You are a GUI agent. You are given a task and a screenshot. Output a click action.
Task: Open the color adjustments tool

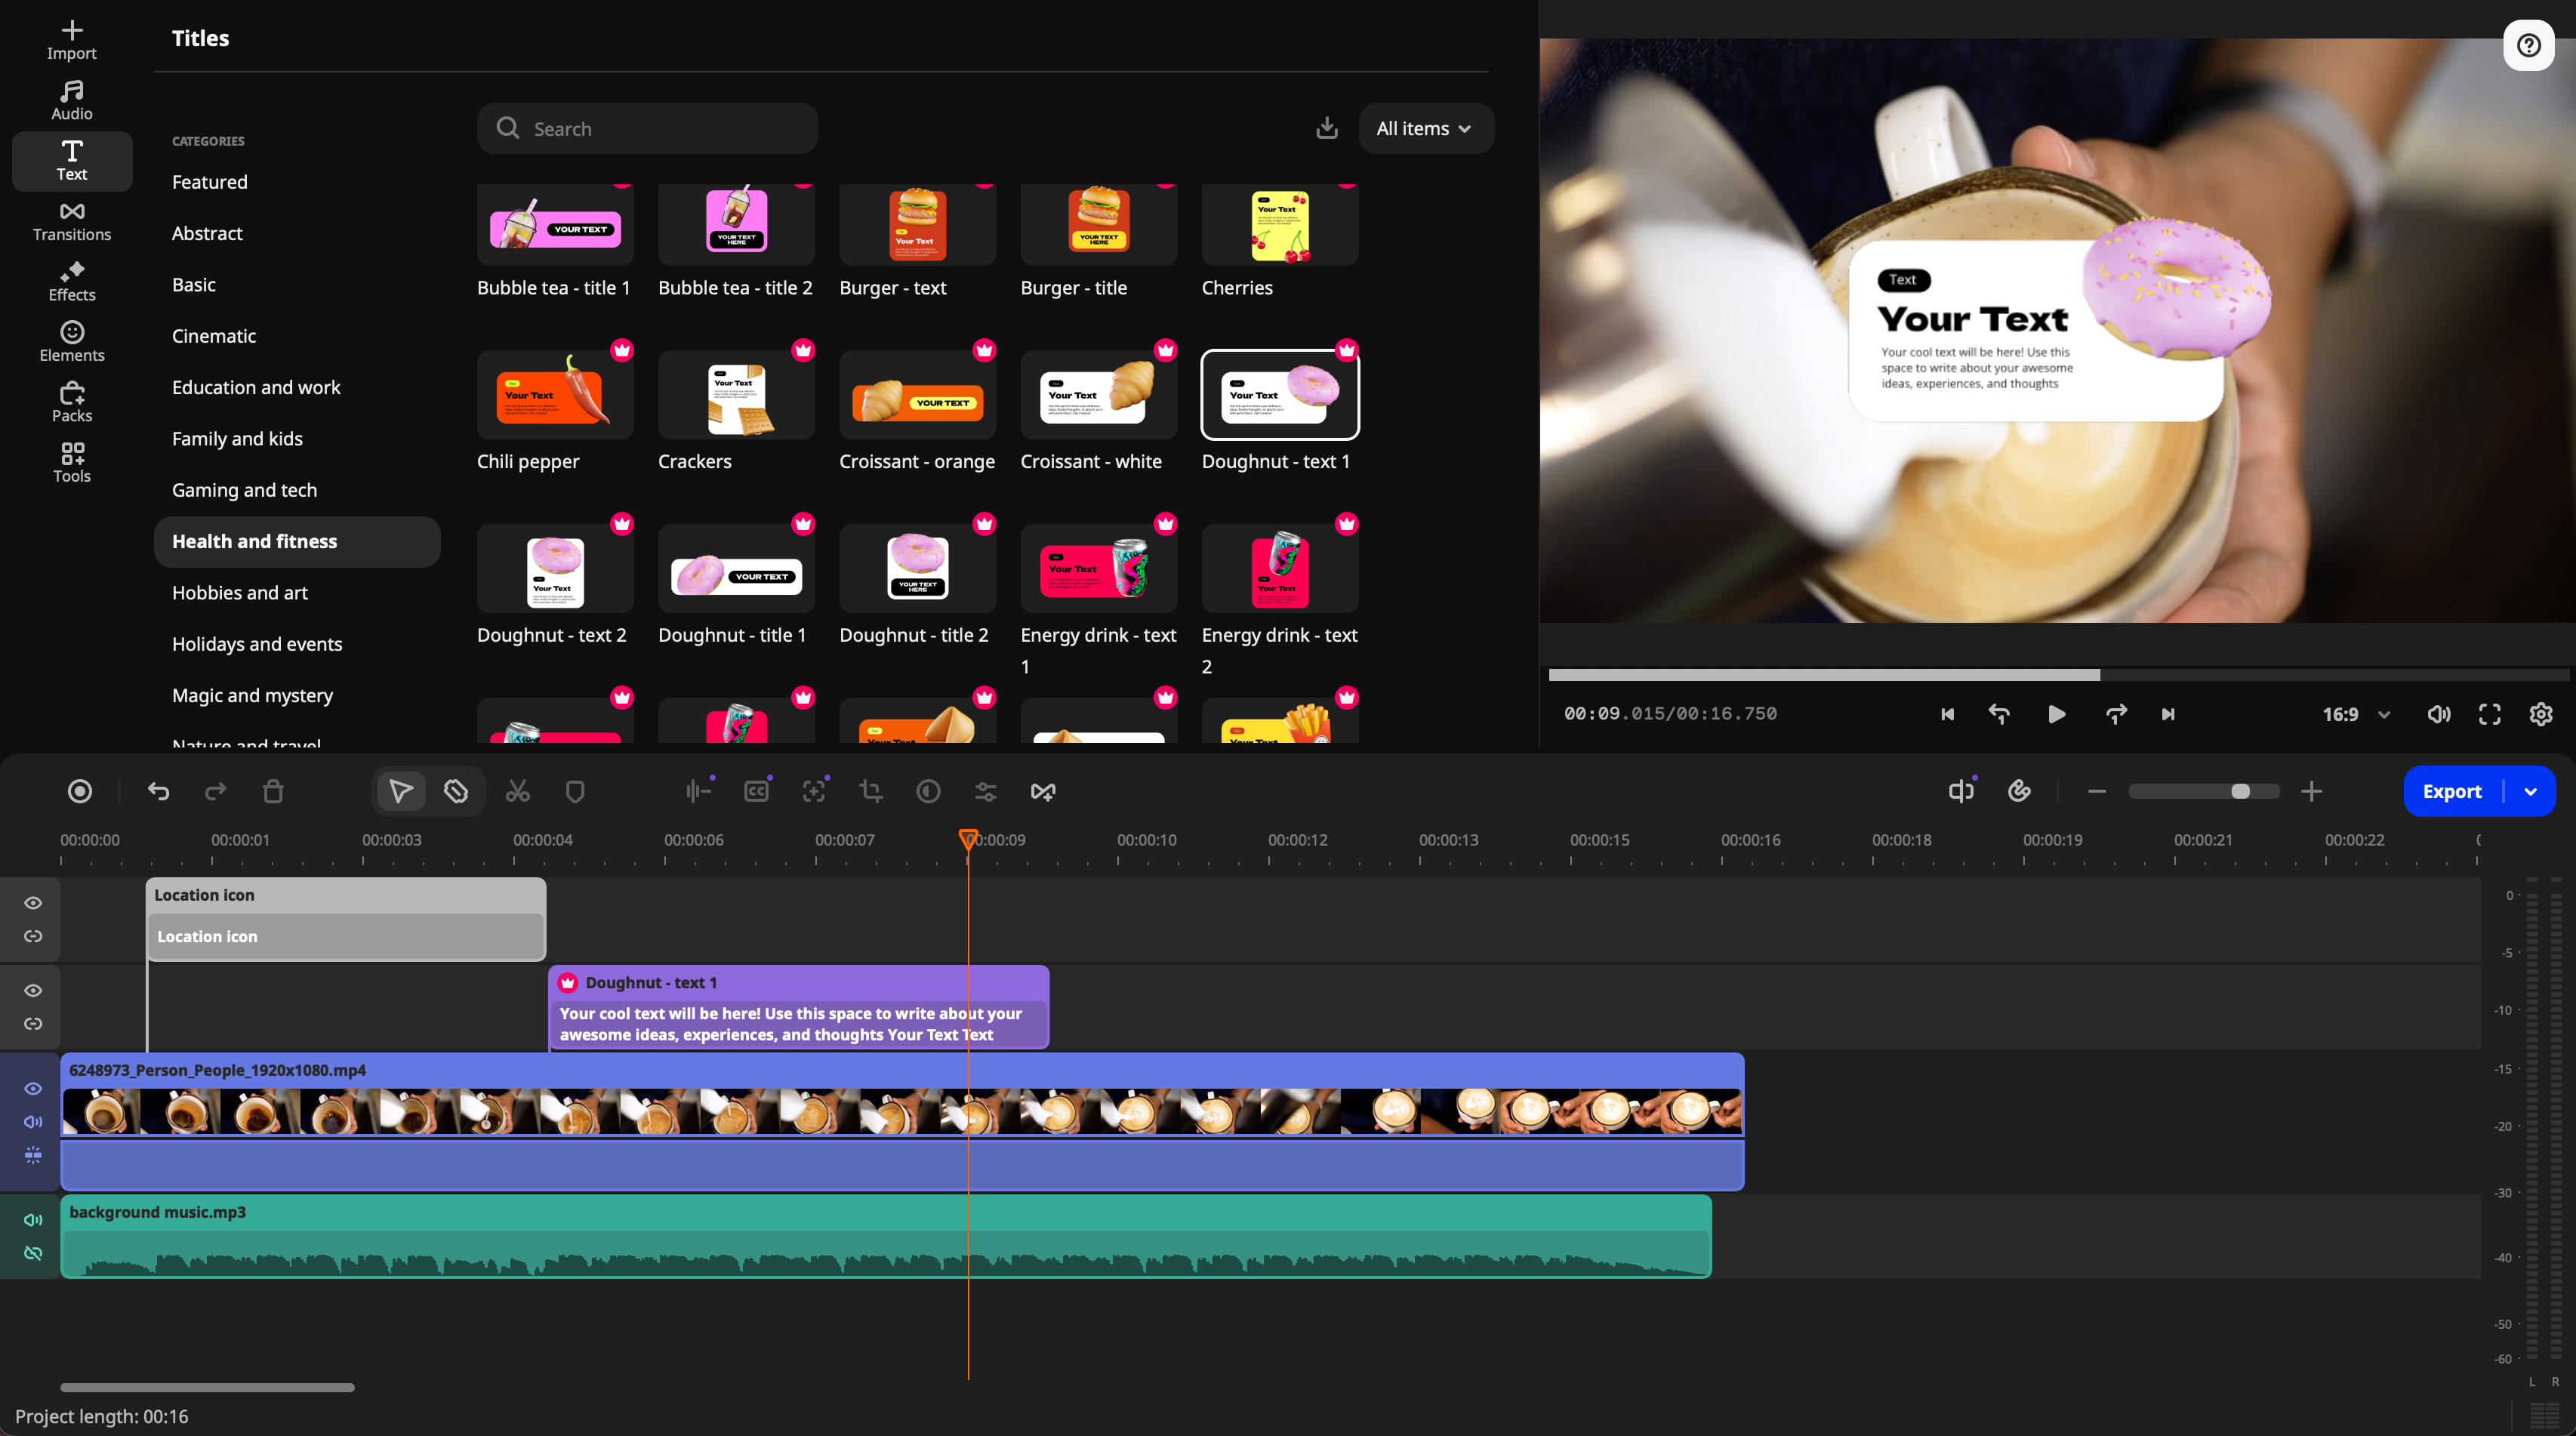click(x=928, y=791)
